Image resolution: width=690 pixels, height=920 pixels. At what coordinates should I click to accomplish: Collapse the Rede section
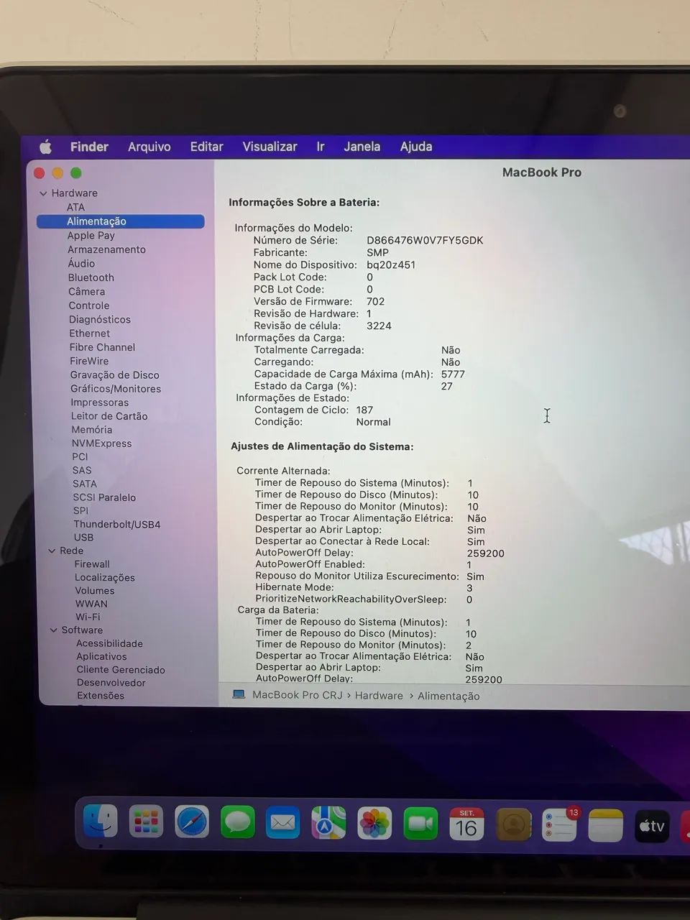(x=52, y=551)
